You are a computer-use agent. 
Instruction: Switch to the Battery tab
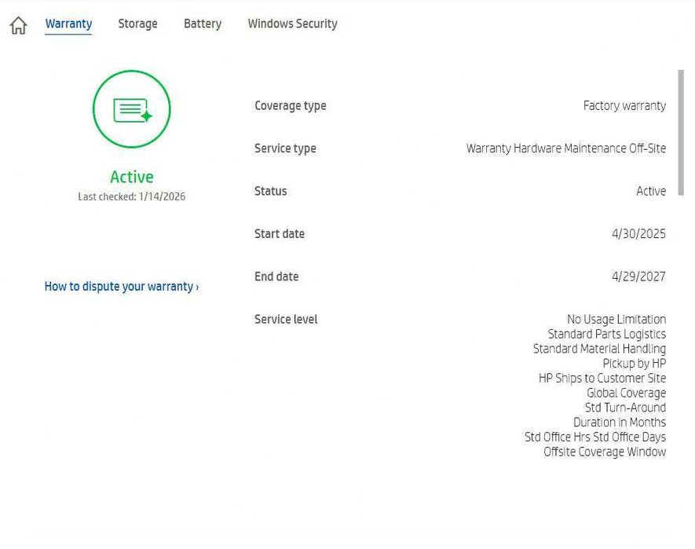pyautogui.click(x=203, y=24)
